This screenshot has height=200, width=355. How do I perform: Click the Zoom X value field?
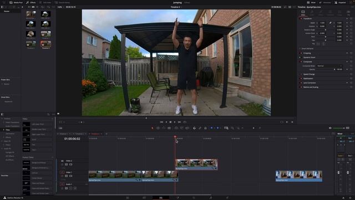pyautogui.click(x=322, y=23)
